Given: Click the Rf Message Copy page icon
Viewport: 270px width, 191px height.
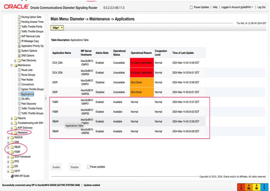Looking at the screenshot, I should point(19,41).
